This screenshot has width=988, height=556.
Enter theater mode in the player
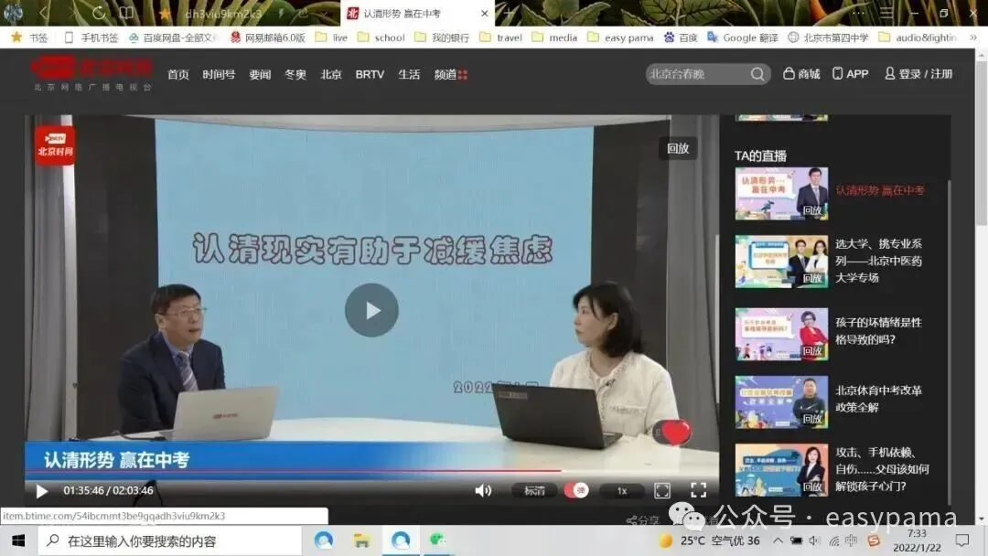(661, 491)
